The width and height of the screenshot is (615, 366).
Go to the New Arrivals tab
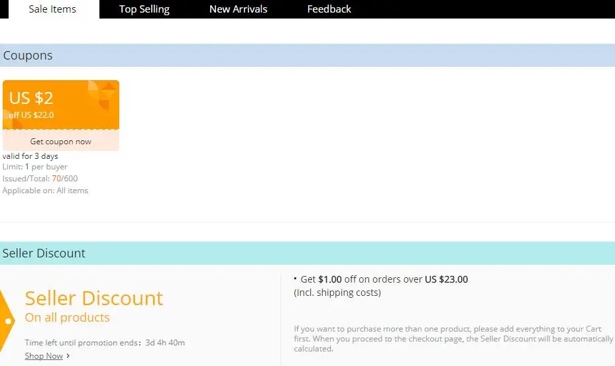click(x=238, y=9)
